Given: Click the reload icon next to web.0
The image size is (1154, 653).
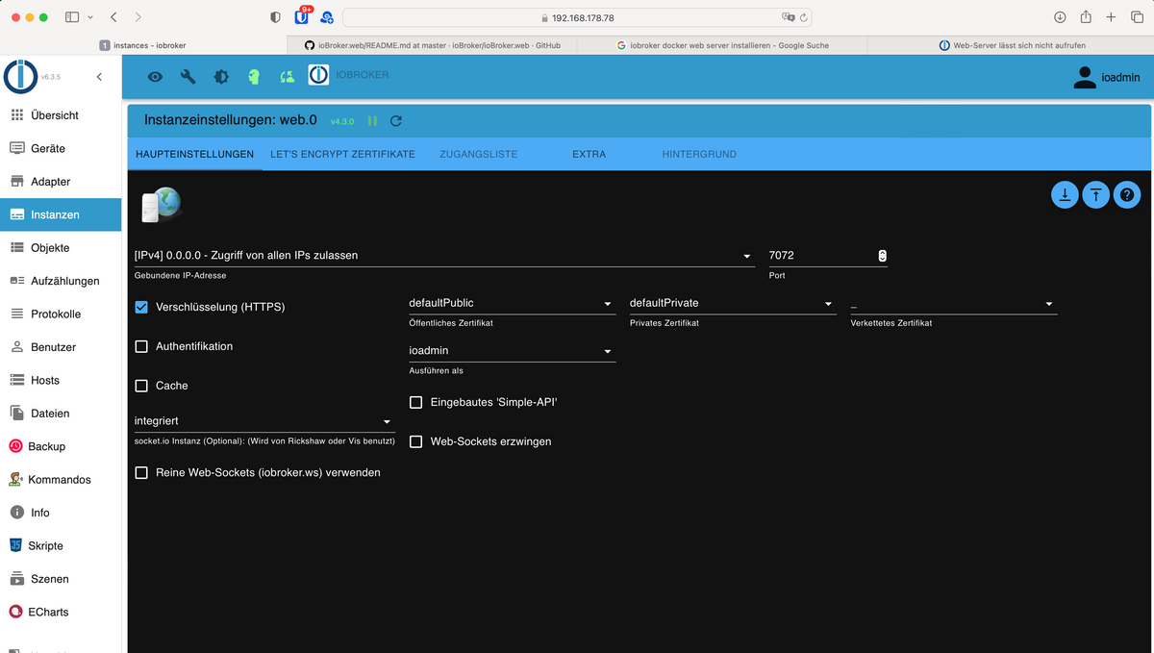Looking at the screenshot, I should point(396,121).
